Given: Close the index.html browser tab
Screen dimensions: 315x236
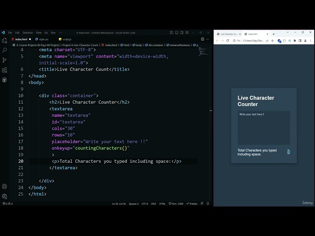Looking at the screenshot, I should pos(267,34).
